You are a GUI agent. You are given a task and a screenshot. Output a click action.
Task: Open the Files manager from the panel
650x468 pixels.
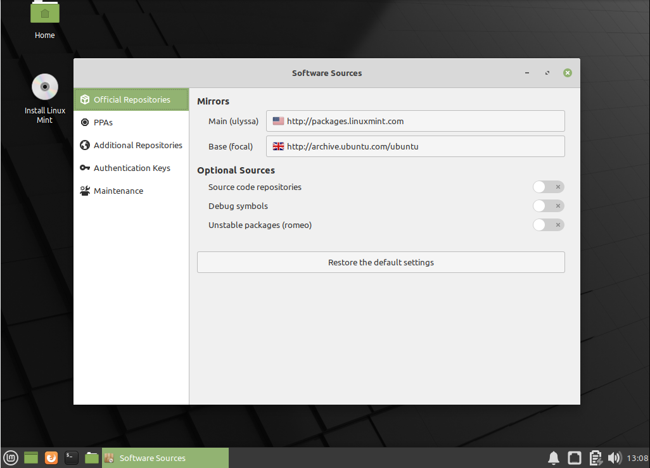click(x=92, y=458)
